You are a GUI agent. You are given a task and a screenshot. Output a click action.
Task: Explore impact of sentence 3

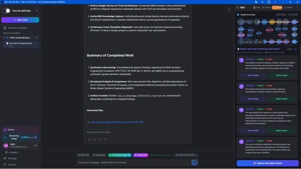282,131
